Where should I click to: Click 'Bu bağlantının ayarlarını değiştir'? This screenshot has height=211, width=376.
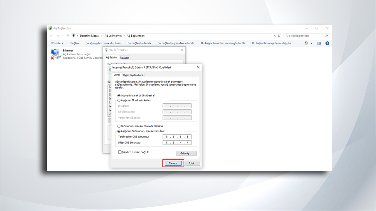click(271, 43)
